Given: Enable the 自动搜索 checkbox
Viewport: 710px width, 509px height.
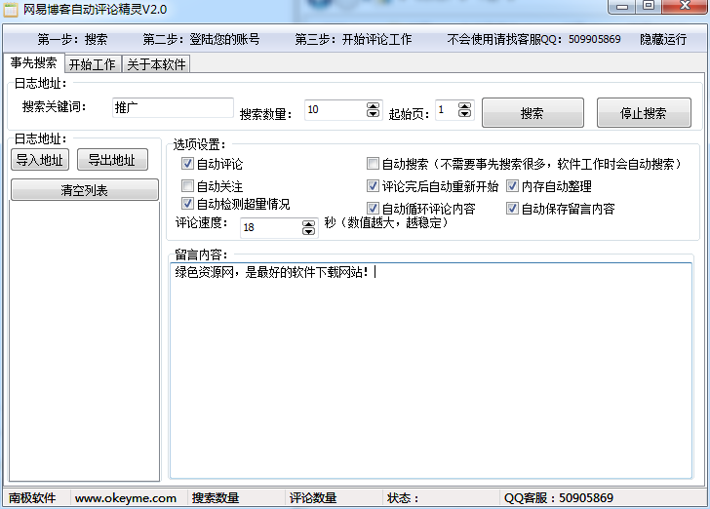Looking at the screenshot, I should point(373,164).
